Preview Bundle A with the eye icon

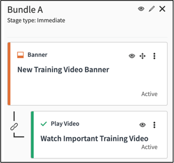[141, 9]
